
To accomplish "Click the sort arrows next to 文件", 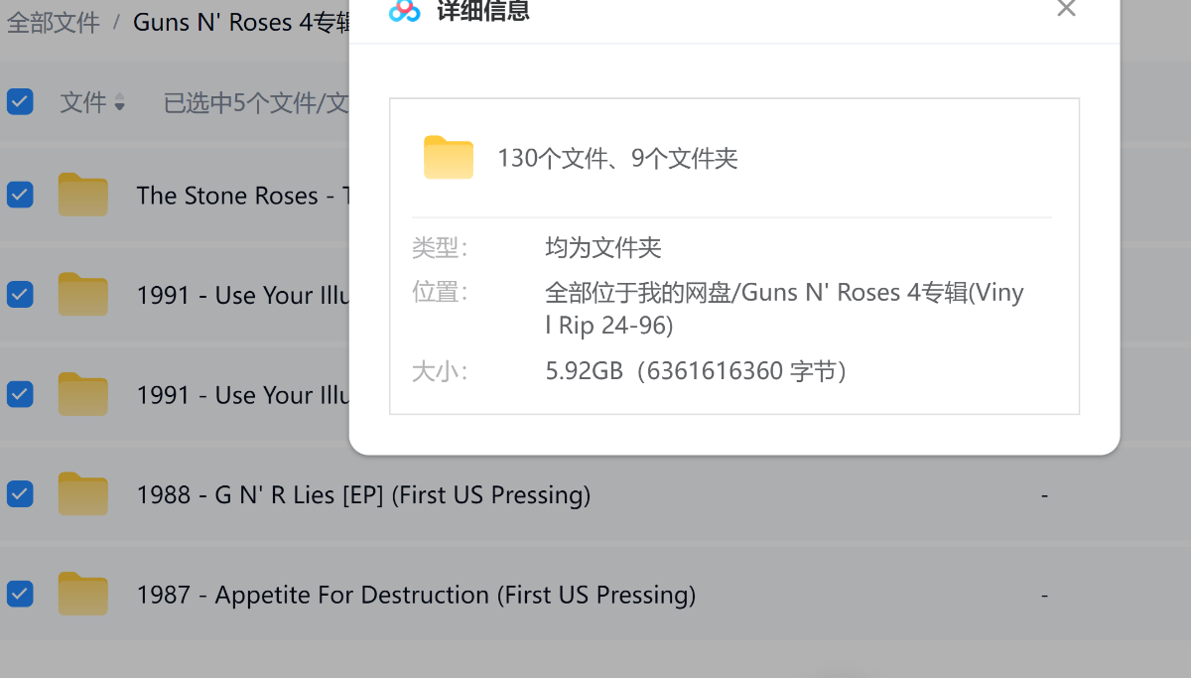I will pyautogui.click(x=120, y=102).
